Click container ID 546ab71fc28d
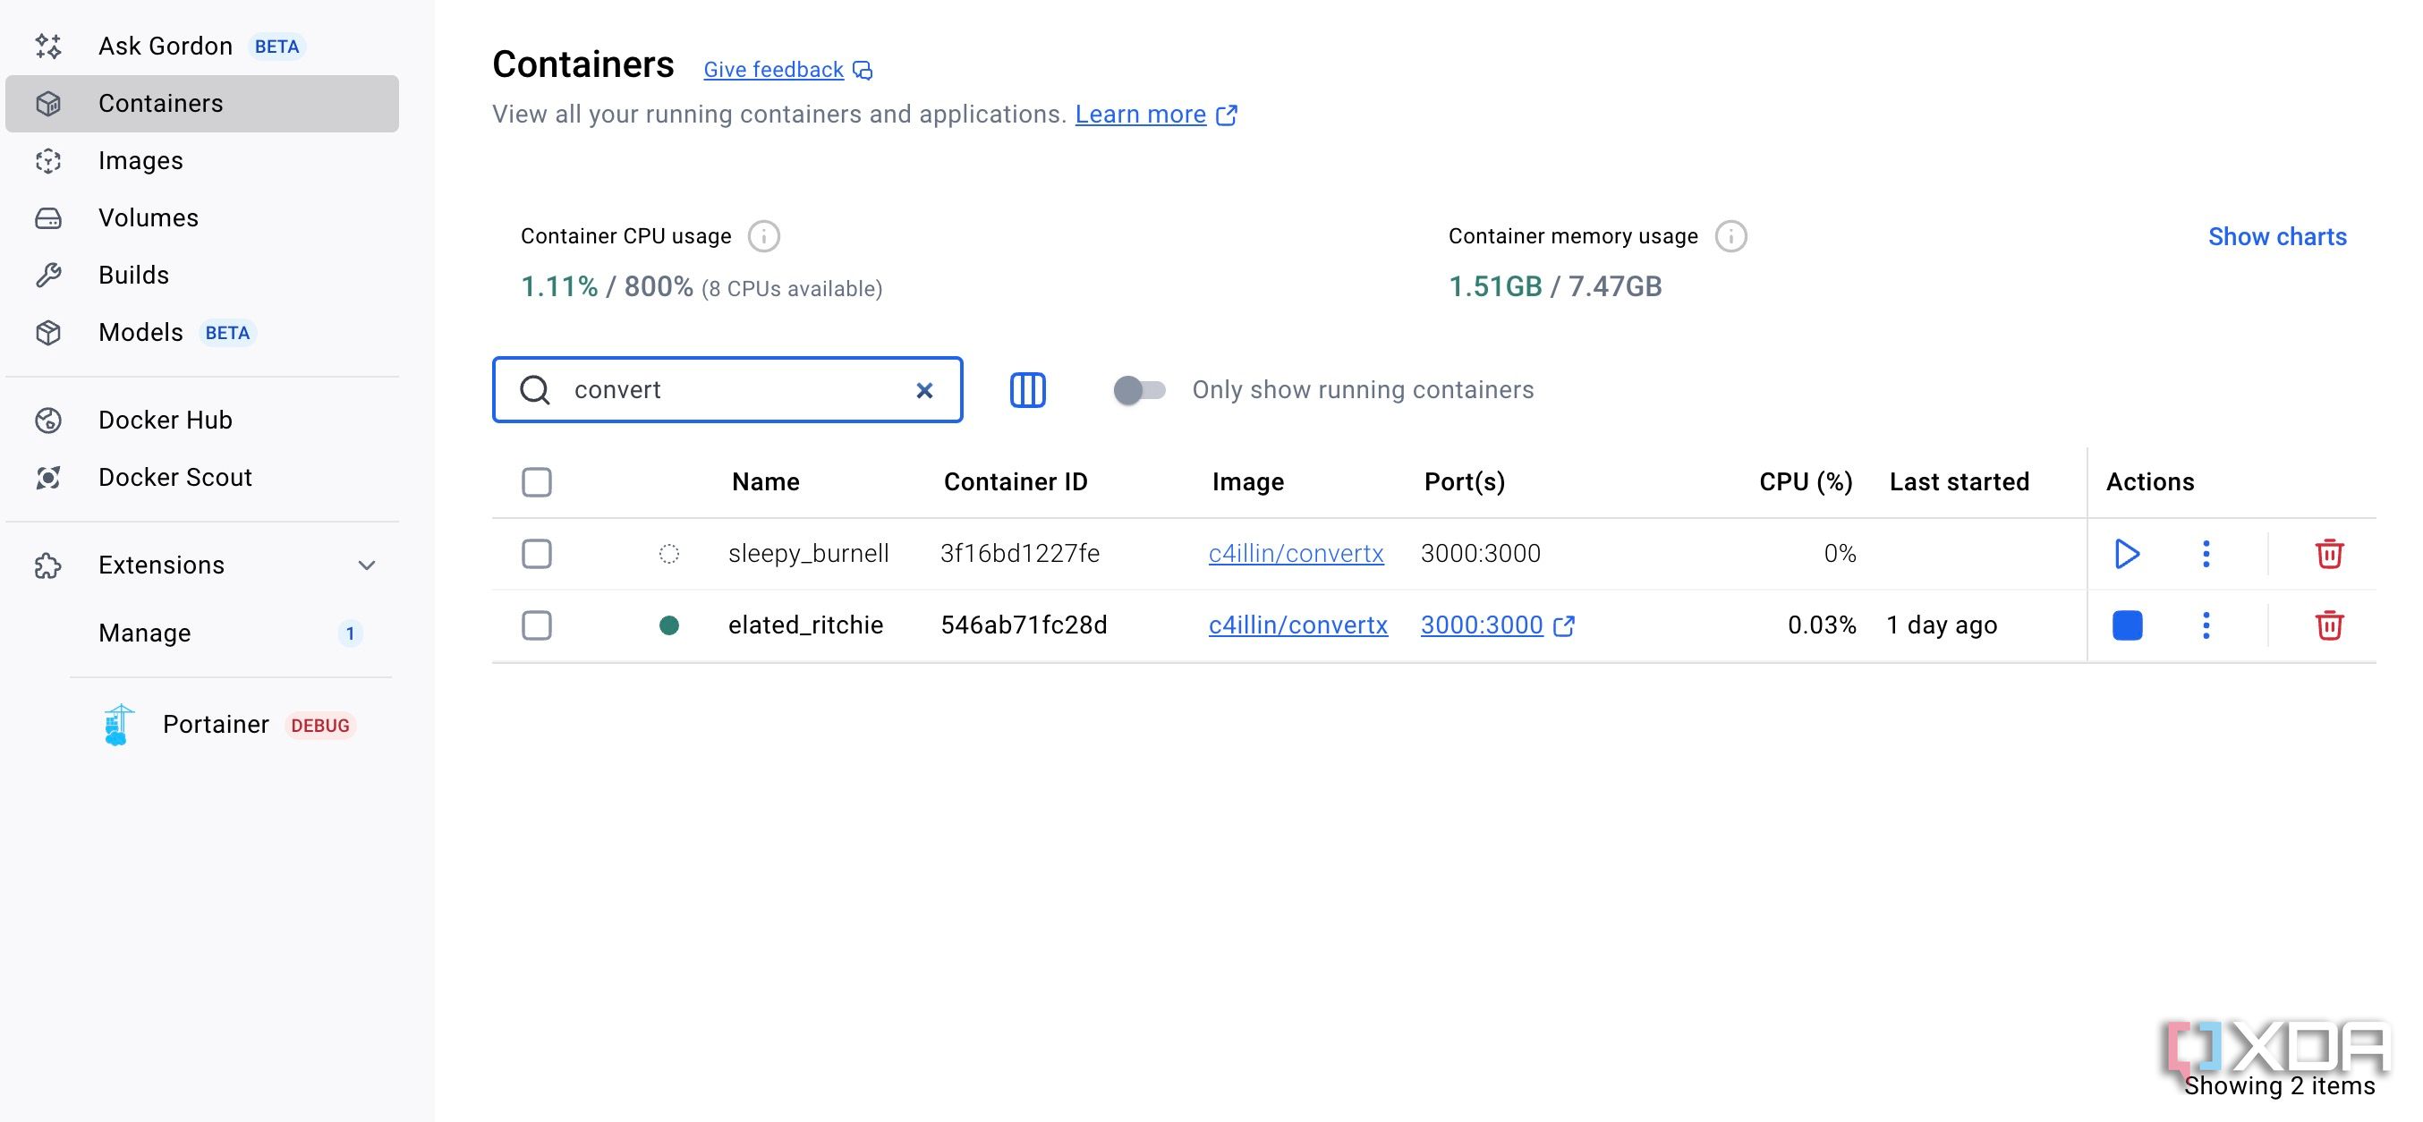This screenshot has height=1122, width=2423. click(x=1024, y=625)
